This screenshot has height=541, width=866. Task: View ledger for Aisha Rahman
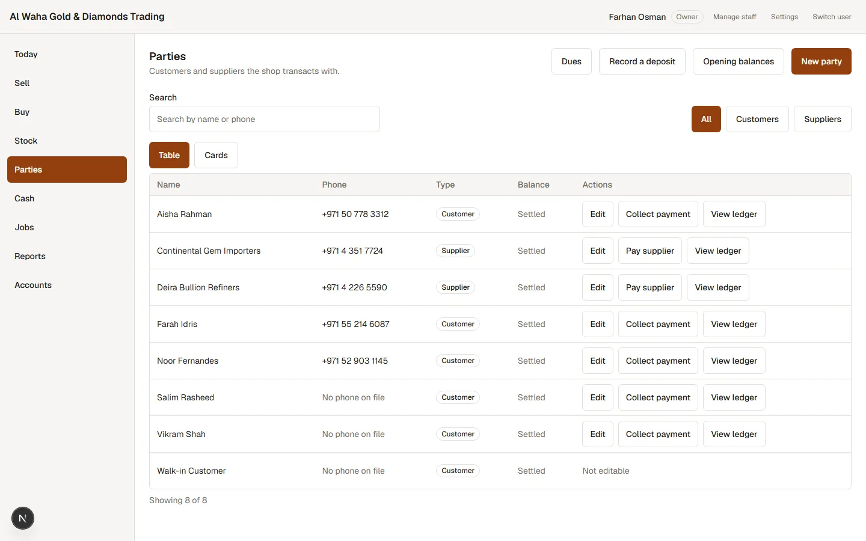[x=734, y=214]
